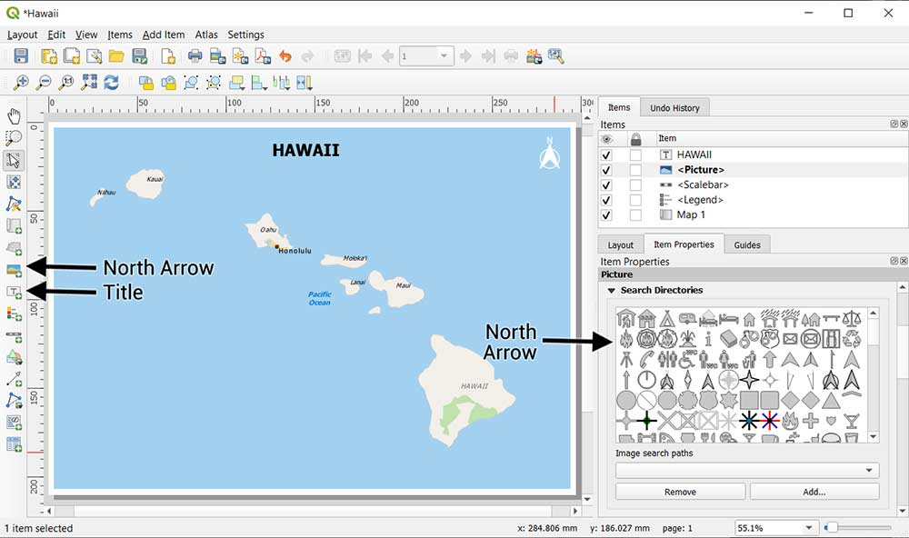Choose the Add Map tool

click(14, 226)
